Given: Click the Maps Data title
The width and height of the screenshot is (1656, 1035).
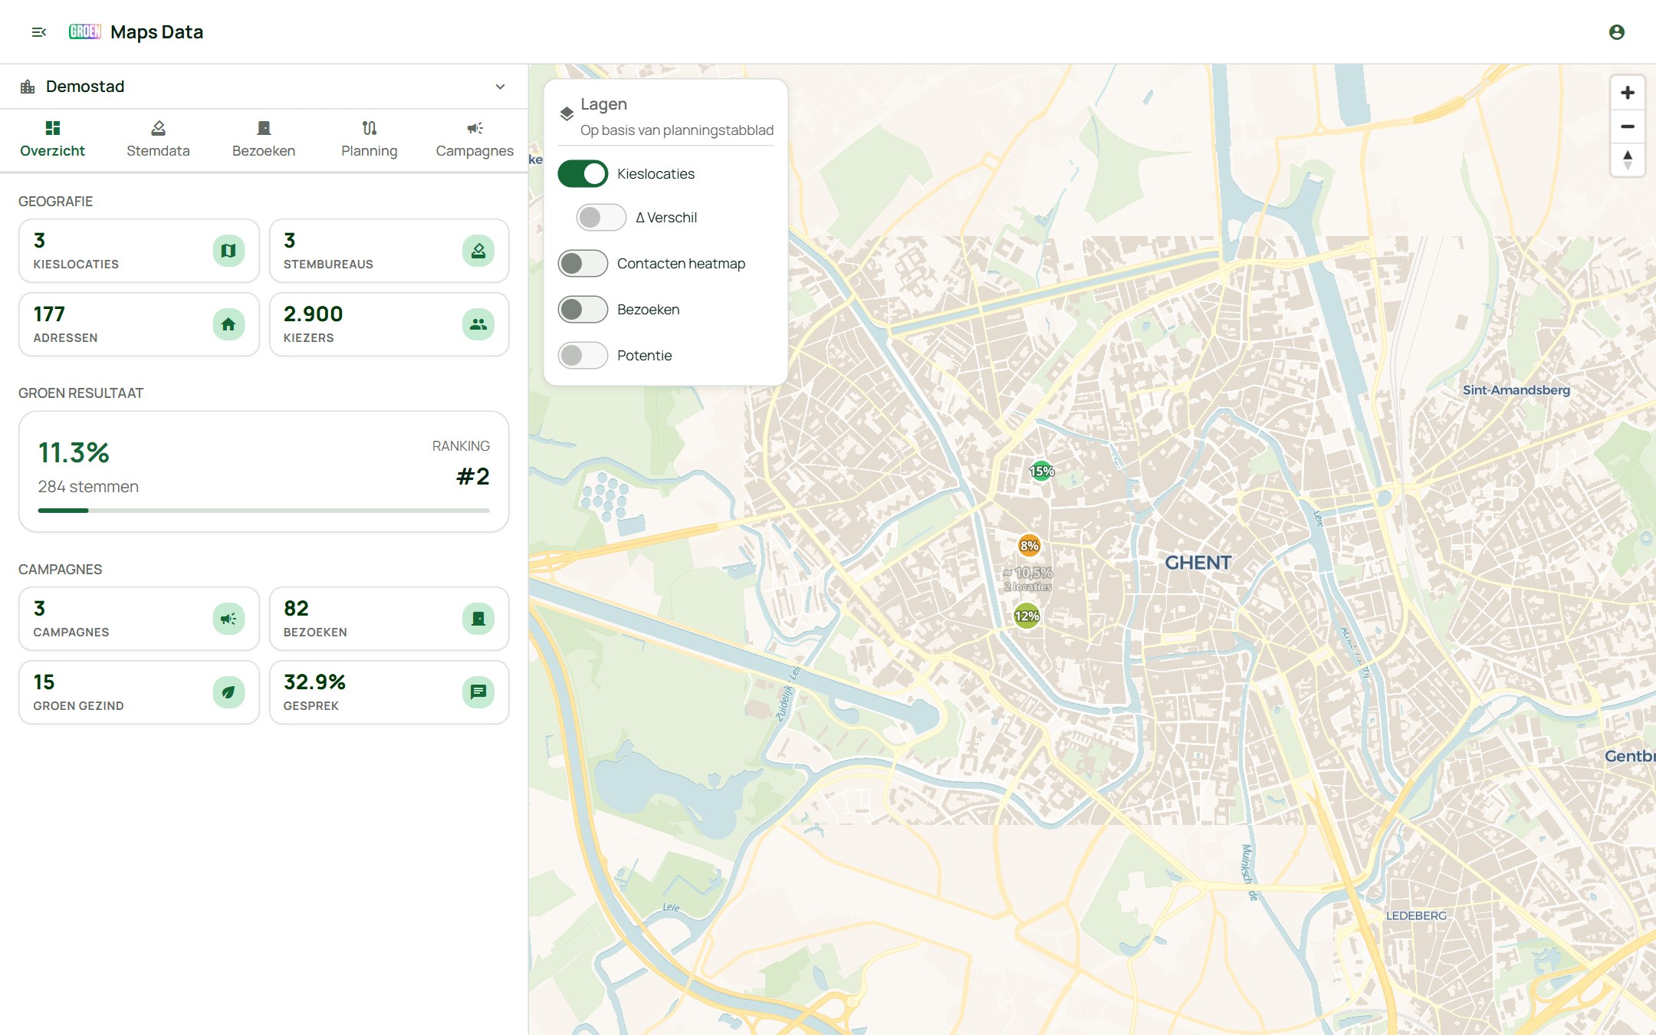Looking at the screenshot, I should coord(156,32).
